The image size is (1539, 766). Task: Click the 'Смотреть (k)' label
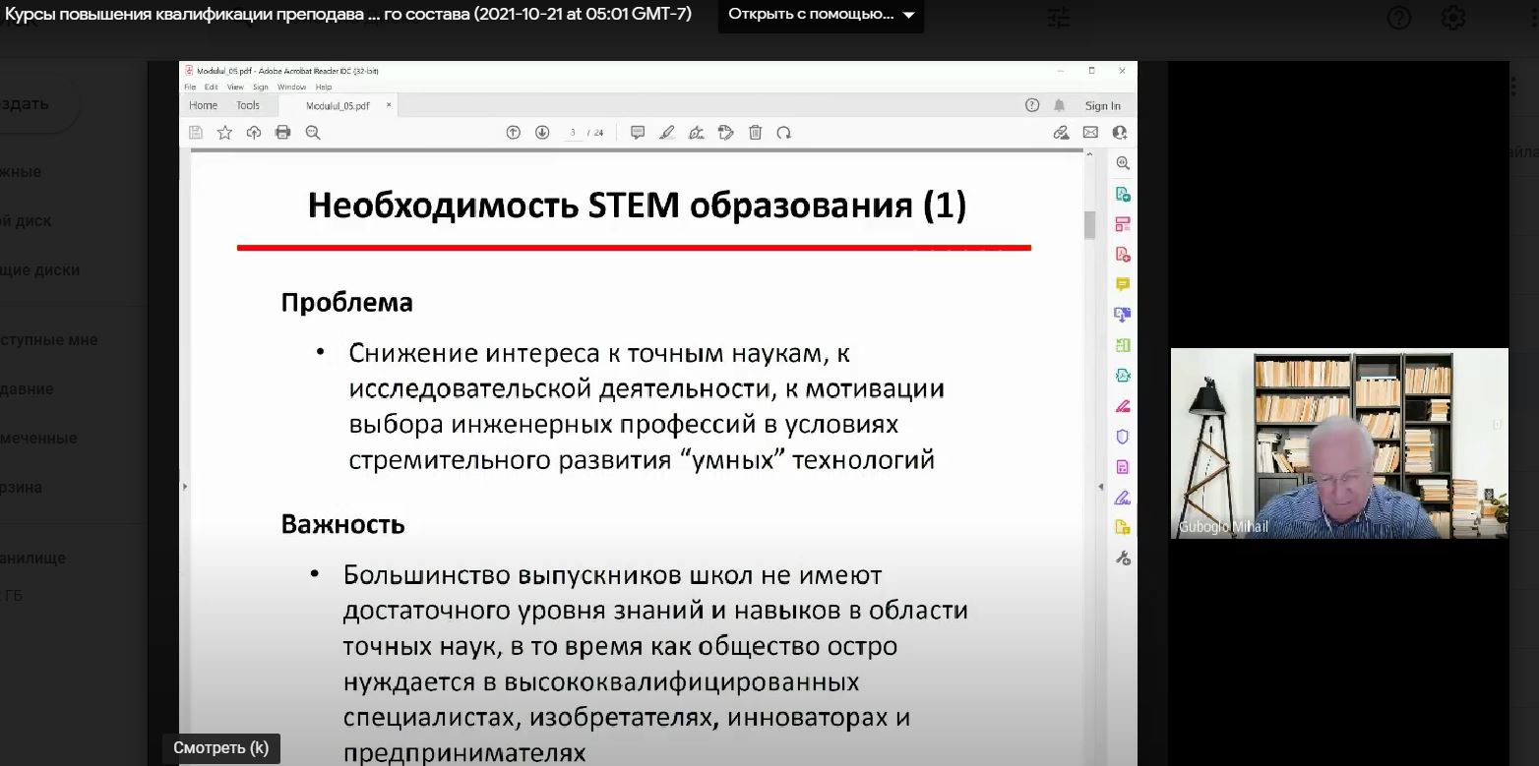221,747
